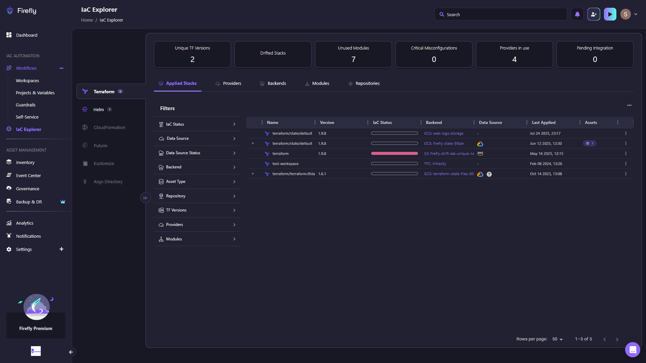Collapse the Workflows section
The height and width of the screenshot is (363, 646).
coord(61,68)
